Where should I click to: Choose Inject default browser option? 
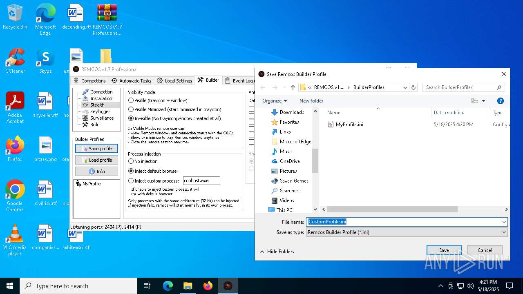[x=153, y=171]
